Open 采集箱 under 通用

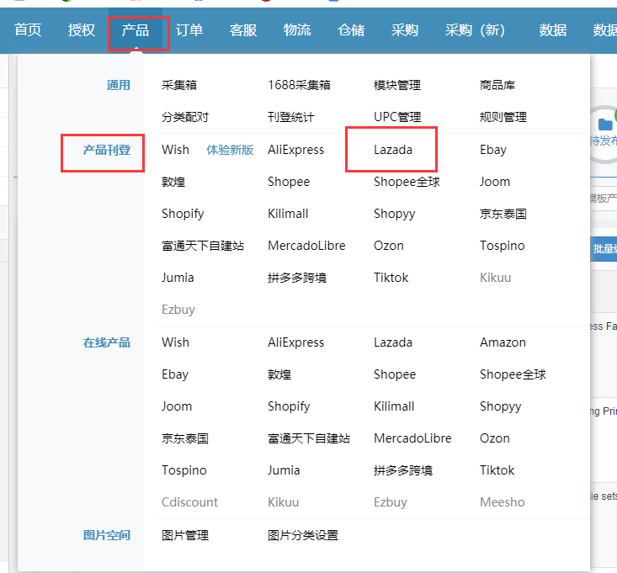tap(179, 85)
